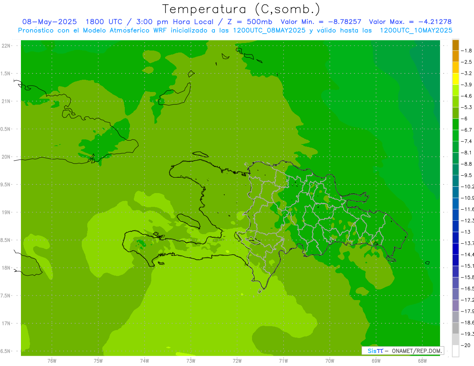Click the "Valor Max. = -4.21278" readout
474x366 pixels.
(410, 22)
